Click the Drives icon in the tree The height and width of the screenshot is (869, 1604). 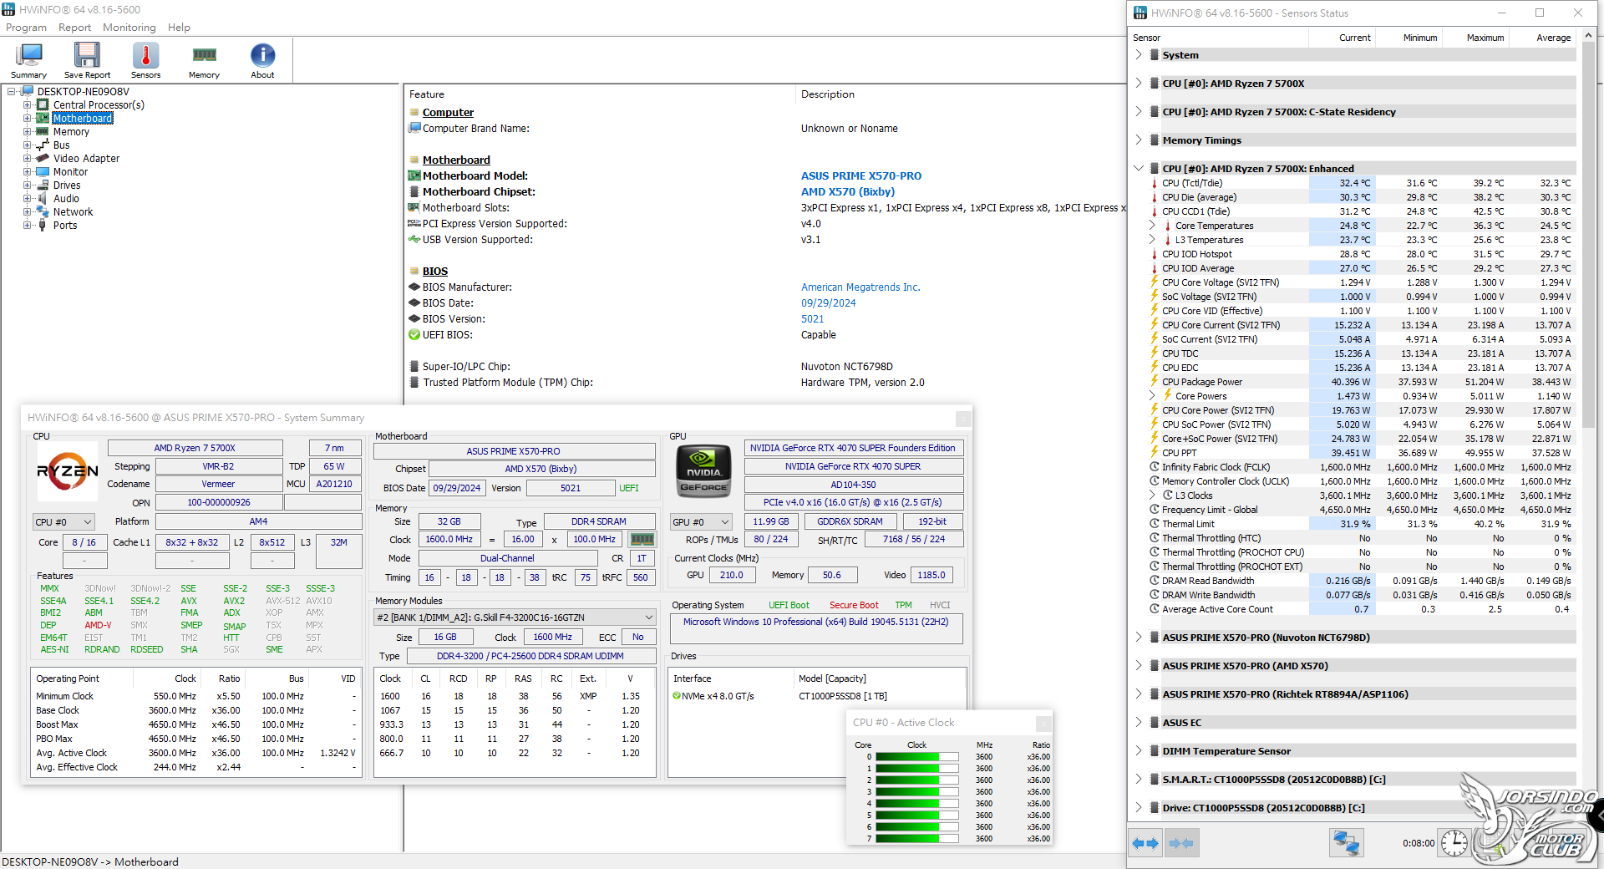pos(43,185)
